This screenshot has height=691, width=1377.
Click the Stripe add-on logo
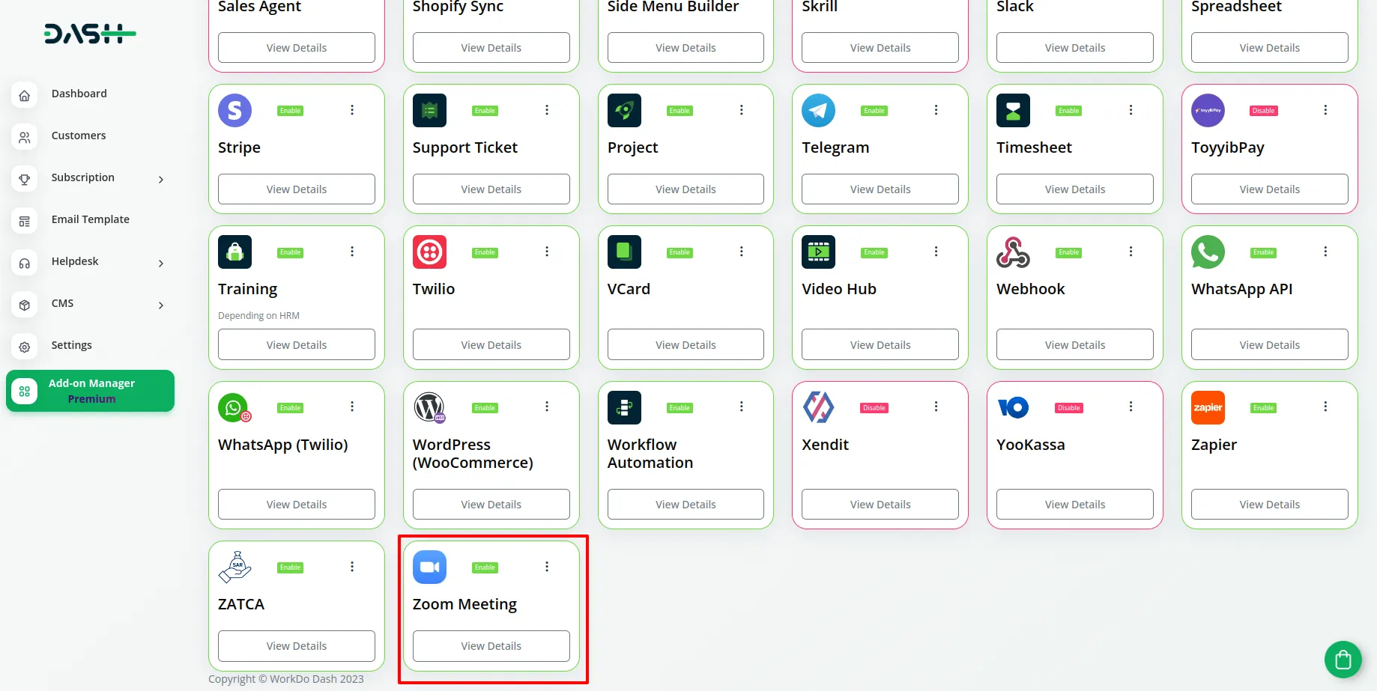pos(234,111)
